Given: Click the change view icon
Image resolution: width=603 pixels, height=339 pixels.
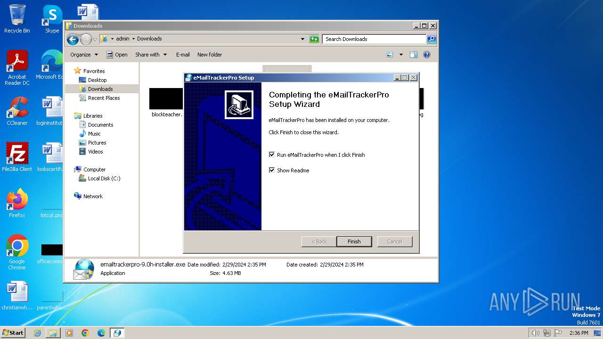Looking at the screenshot, I should click(390, 55).
